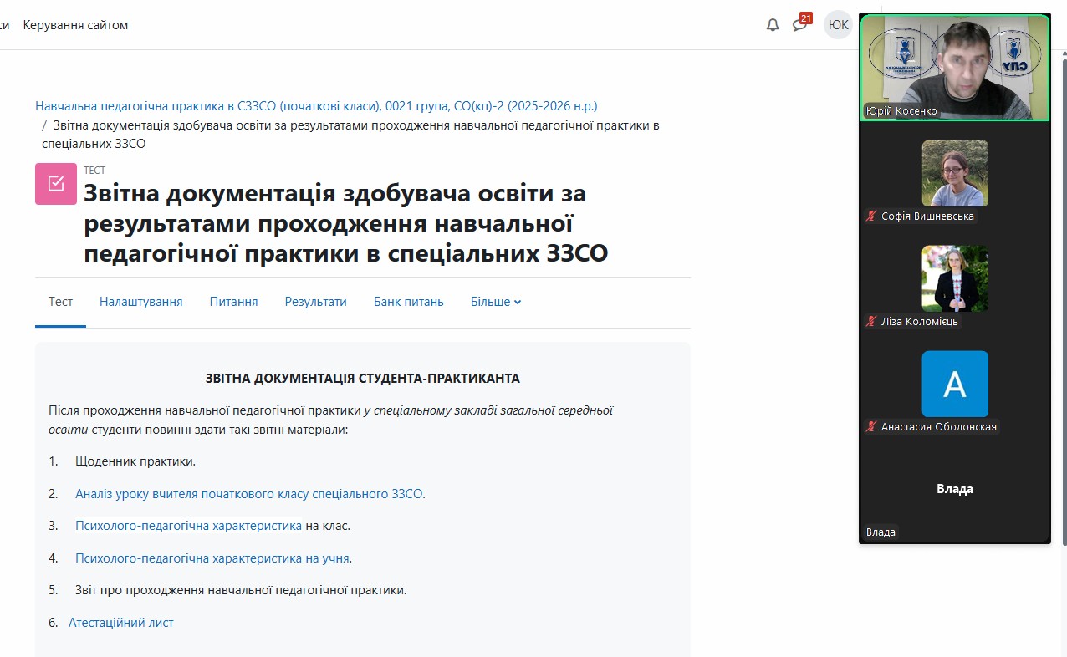This screenshot has width=1067, height=657.
Task: Open the course breadcrumb link Навчальна педагогічна практика
Action: pyautogui.click(x=316, y=106)
